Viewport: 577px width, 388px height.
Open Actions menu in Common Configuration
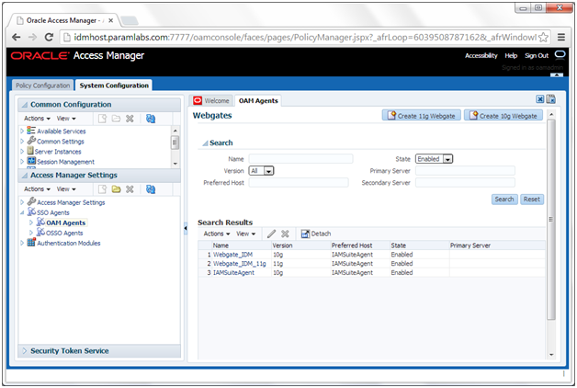pos(37,119)
